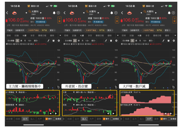Open chart settings gear in 外資買 screen

(116, 41)
